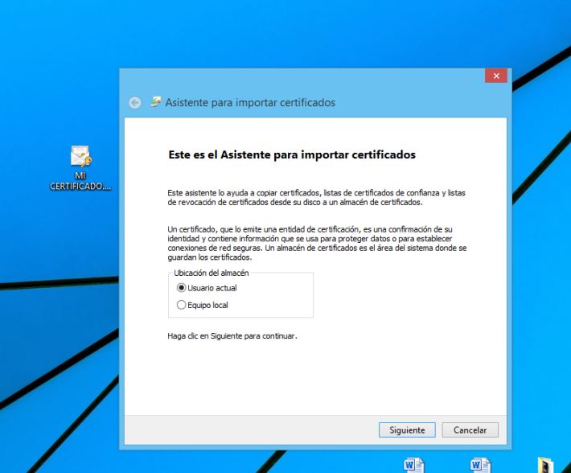
Task: Select the Usuario actual radio option
Action: pyautogui.click(x=207, y=288)
